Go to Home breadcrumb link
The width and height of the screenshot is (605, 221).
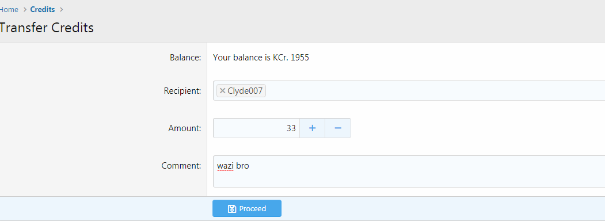[9, 10]
